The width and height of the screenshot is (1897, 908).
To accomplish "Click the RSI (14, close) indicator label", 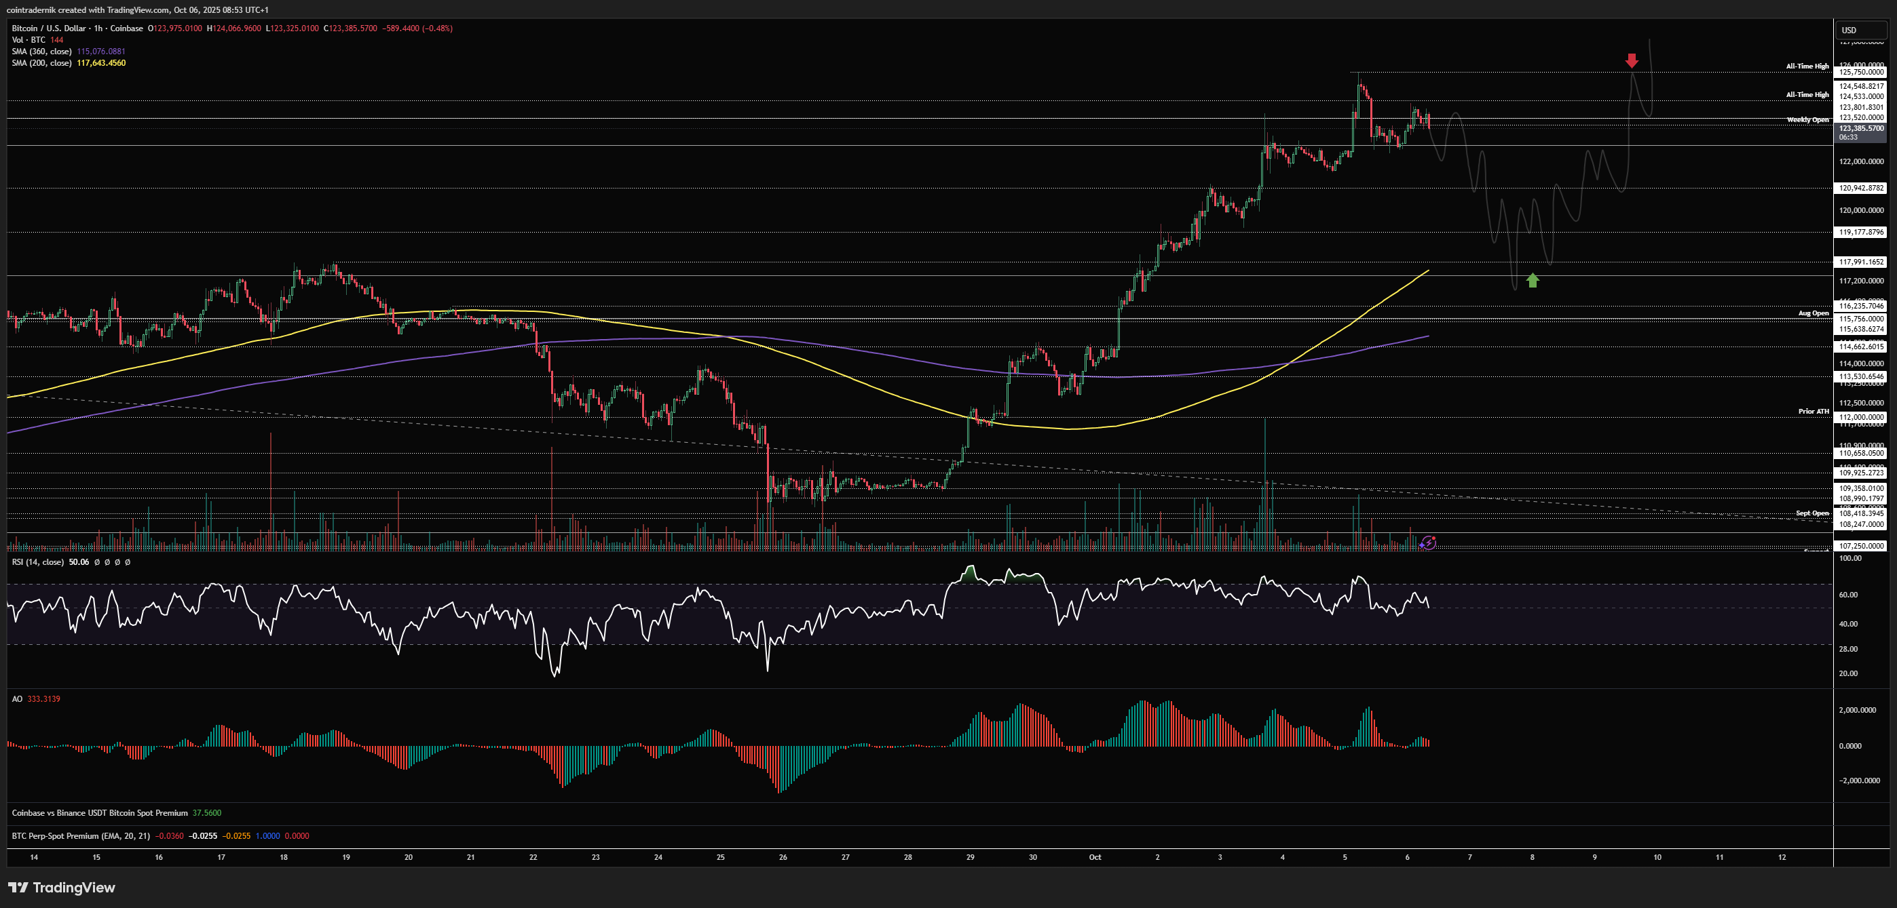I will [37, 562].
